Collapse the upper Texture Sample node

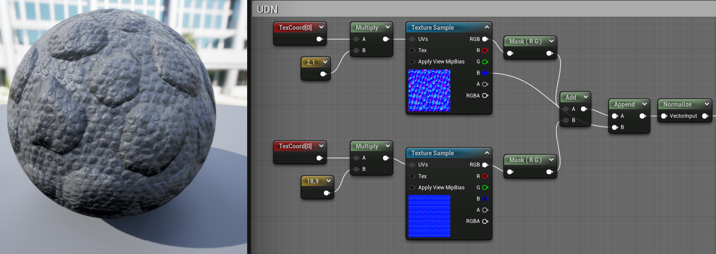(x=487, y=27)
